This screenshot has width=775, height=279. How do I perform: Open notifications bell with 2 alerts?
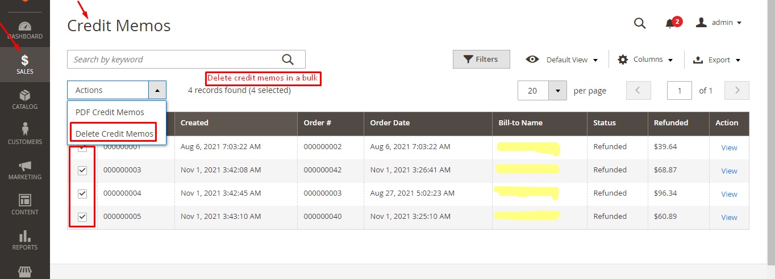point(673,23)
